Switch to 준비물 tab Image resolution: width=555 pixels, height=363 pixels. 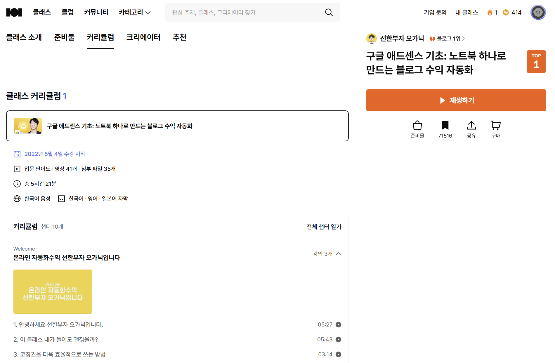click(64, 37)
